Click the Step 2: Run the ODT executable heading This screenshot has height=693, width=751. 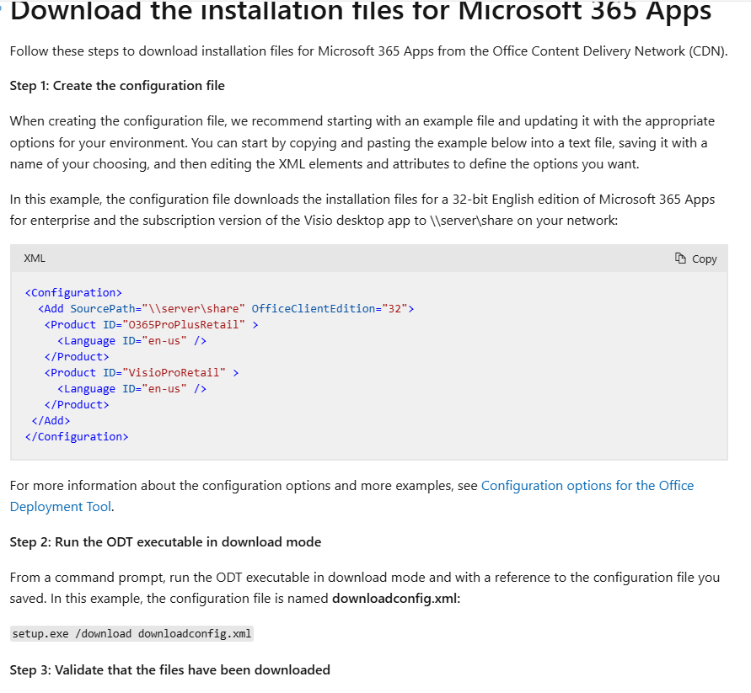coord(166,542)
